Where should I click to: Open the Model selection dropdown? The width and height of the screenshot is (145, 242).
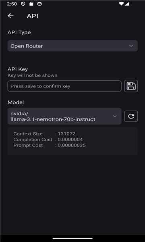click(64, 116)
